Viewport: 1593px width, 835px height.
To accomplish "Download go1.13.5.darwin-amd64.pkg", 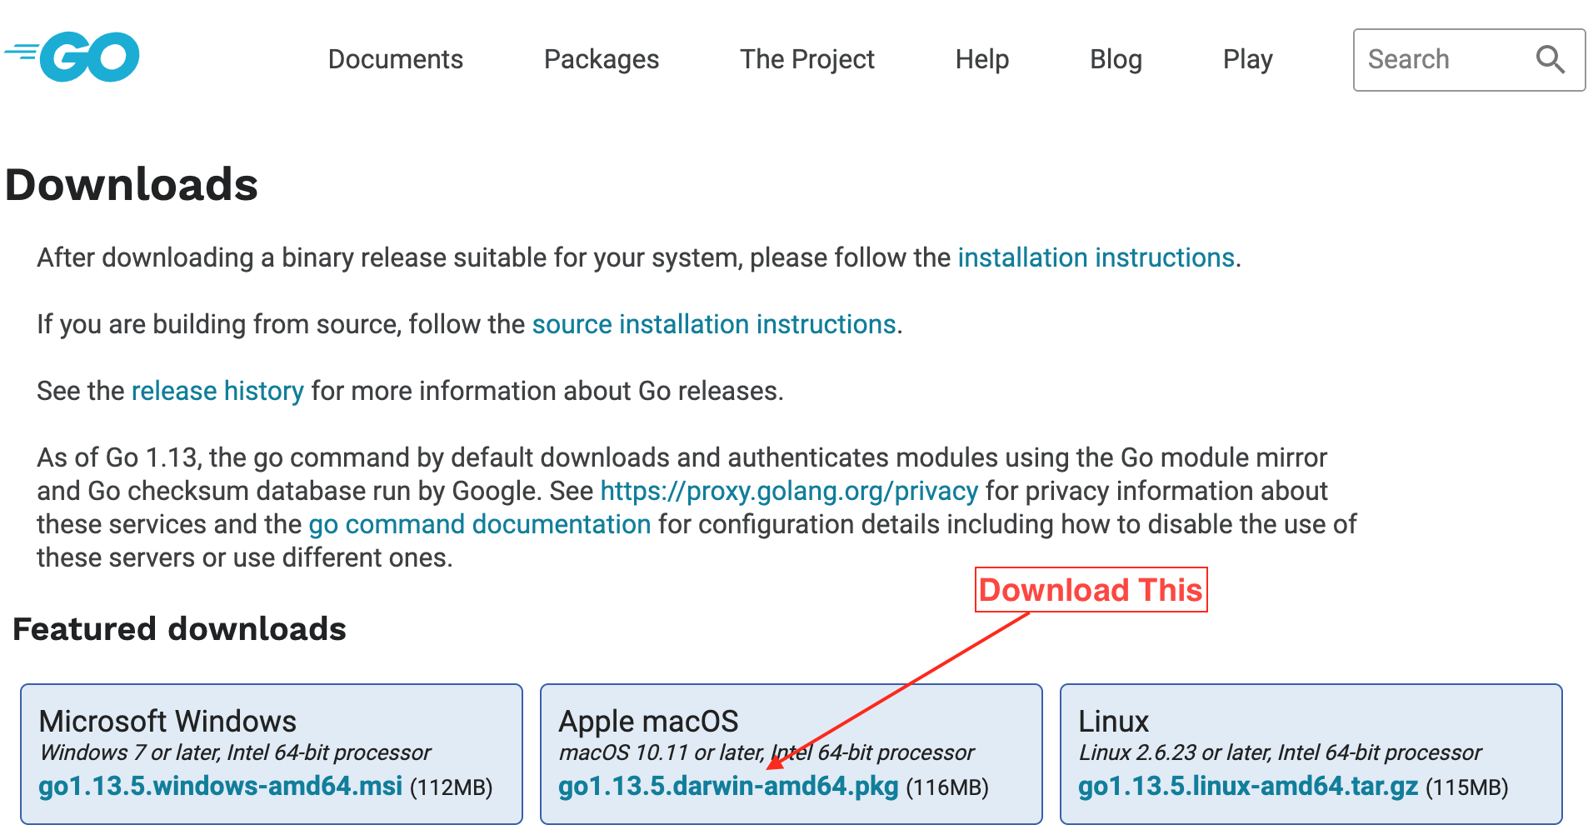I will [x=728, y=787].
